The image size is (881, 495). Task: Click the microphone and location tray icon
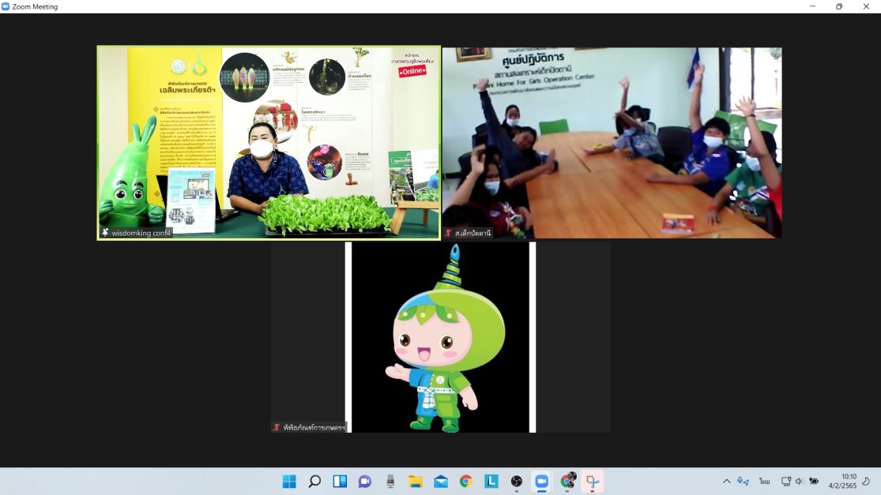pyautogui.click(x=744, y=482)
